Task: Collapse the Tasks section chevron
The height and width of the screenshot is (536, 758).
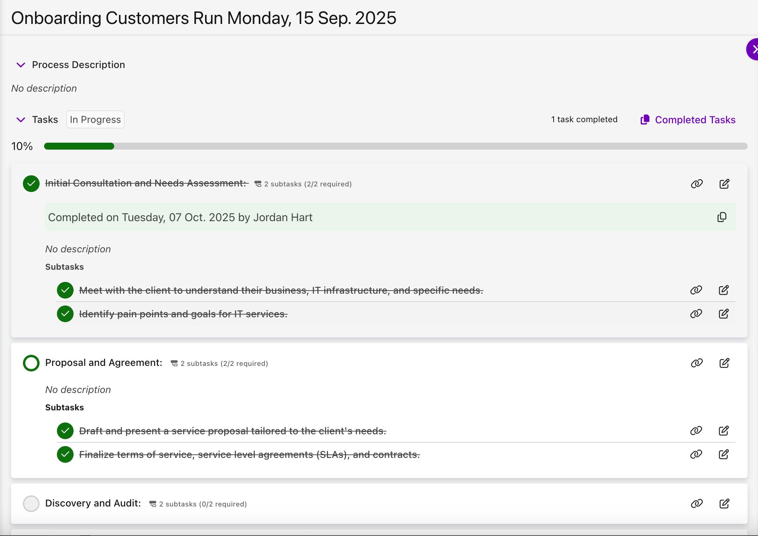Action: point(21,120)
